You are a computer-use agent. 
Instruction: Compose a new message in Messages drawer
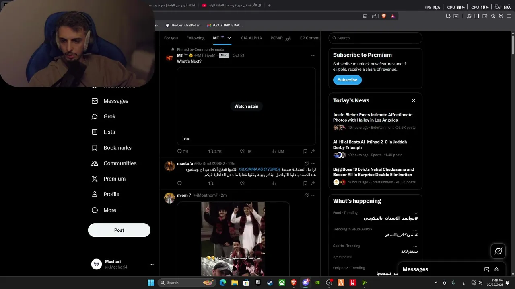click(x=487, y=269)
